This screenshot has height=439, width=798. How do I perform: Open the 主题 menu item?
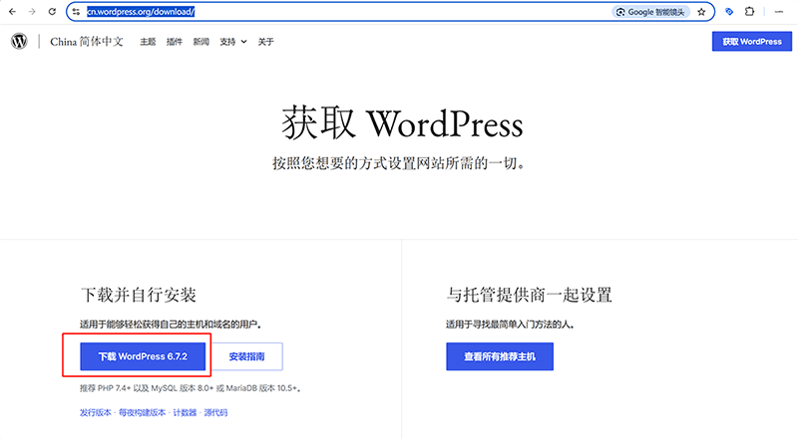pyautogui.click(x=148, y=42)
